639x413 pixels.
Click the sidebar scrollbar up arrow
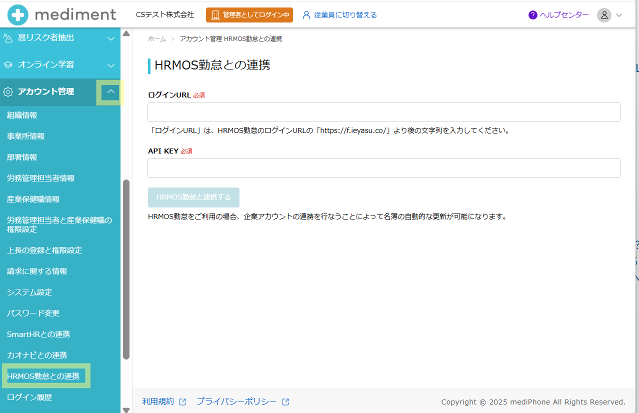point(126,33)
